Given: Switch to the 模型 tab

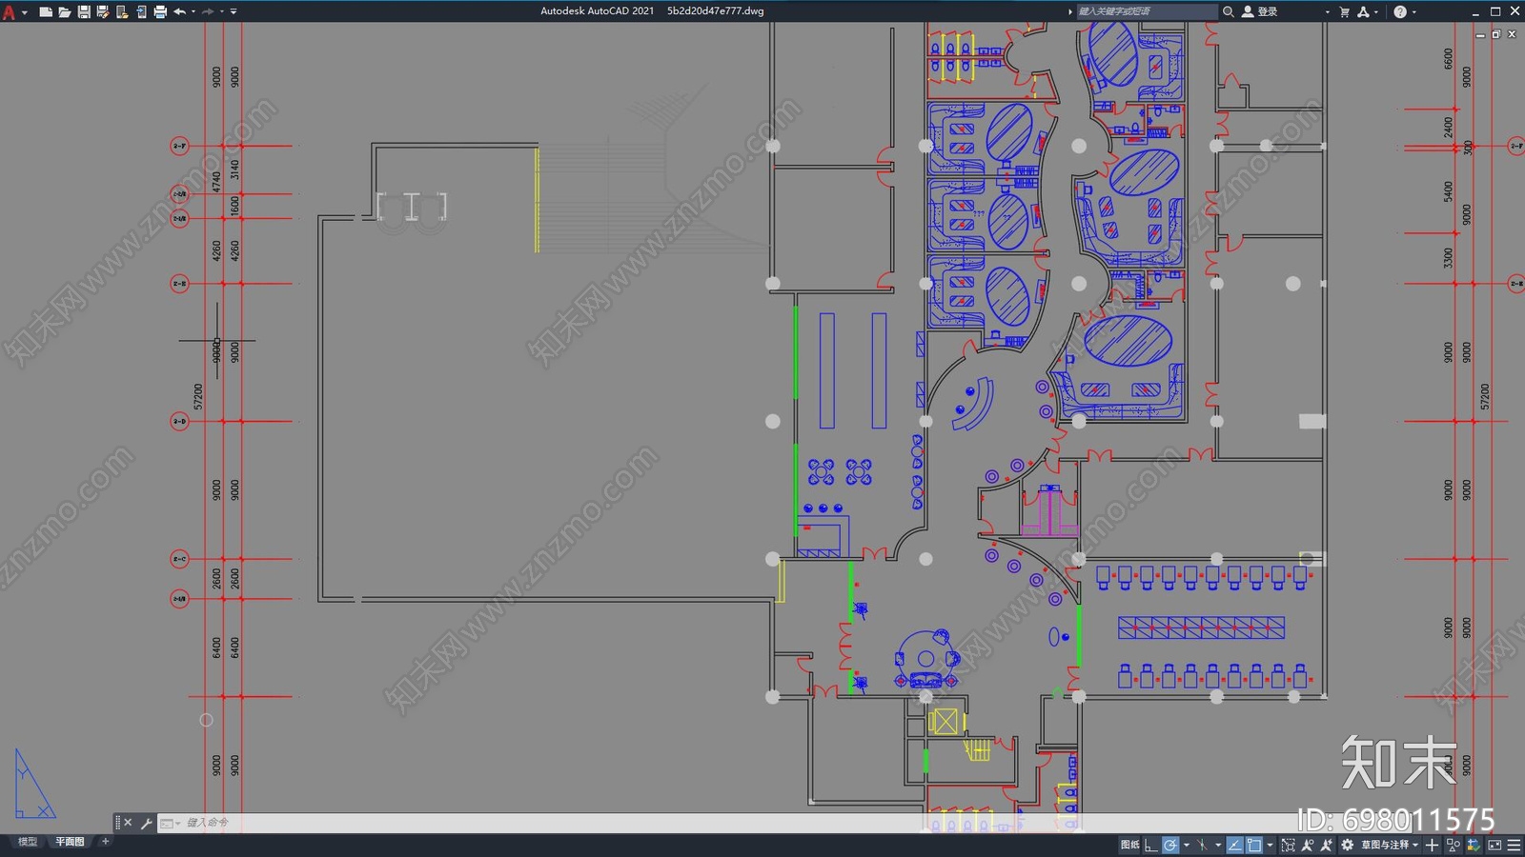Looking at the screenshot, I should (x=28, y=842).
